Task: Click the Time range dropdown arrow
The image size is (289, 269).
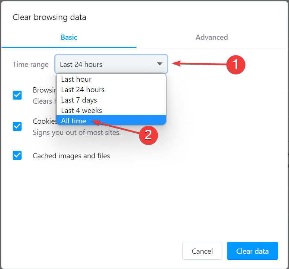Action: (160, 64)
